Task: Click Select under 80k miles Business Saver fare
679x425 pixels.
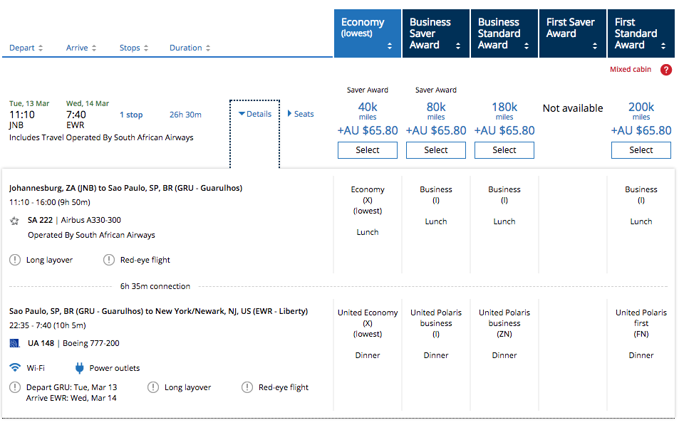Action: [435, 150]
